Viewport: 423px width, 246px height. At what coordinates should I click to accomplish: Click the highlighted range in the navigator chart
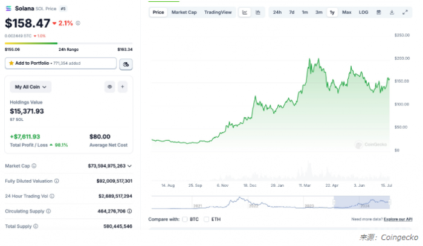[x=362, y=202]
